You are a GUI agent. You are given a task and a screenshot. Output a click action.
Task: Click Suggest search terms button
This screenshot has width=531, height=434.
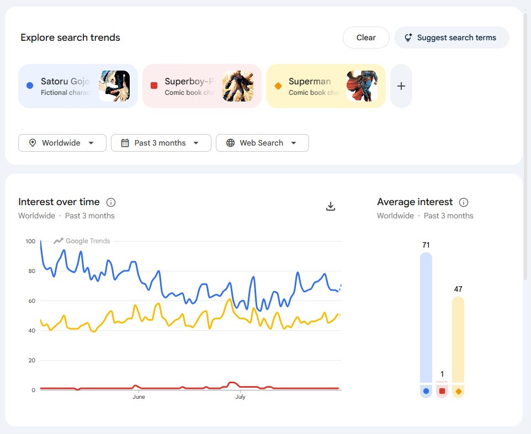pos(452,37)
